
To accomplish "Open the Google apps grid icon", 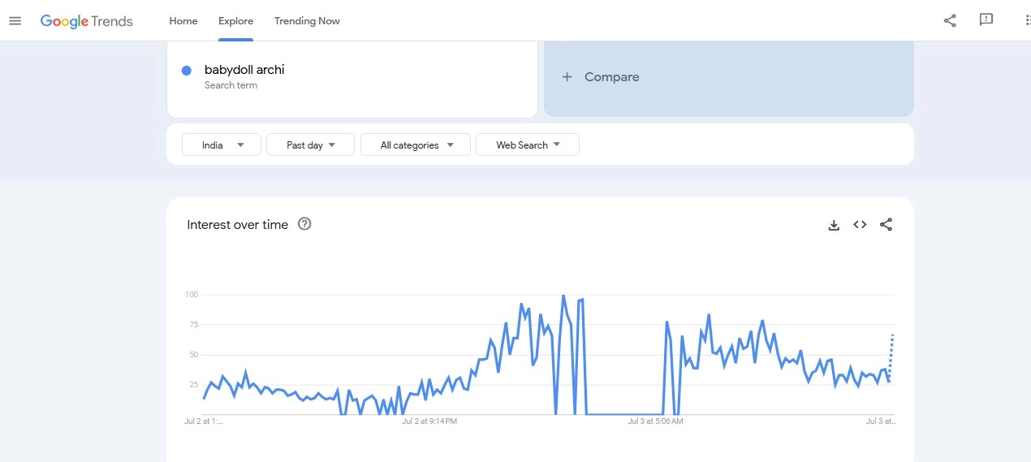I will point(1026,21).
